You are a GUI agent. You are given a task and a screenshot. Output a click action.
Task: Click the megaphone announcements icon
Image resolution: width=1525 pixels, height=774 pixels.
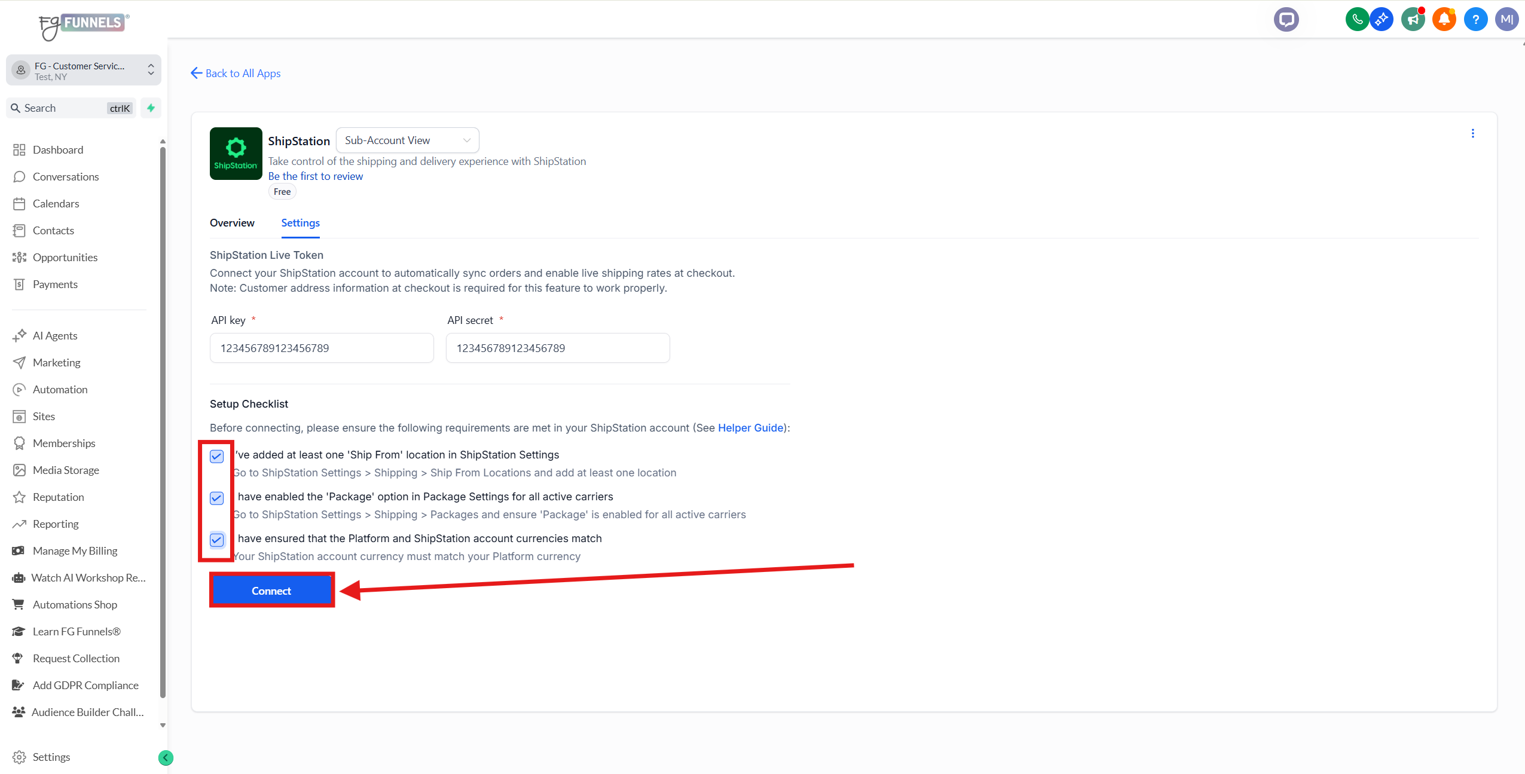pyautogui.click(x=1413, y=20)
